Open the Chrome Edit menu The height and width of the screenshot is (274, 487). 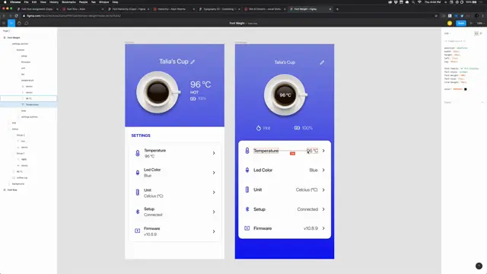34,2
